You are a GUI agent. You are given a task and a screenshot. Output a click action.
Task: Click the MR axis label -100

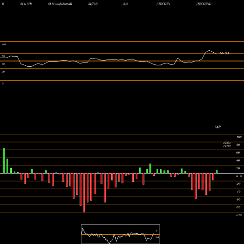coord(239,215)
